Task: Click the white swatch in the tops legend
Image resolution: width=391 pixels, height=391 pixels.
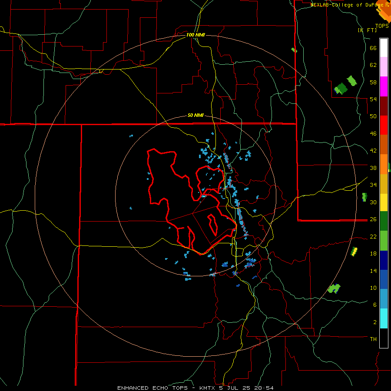Action: 384,48
